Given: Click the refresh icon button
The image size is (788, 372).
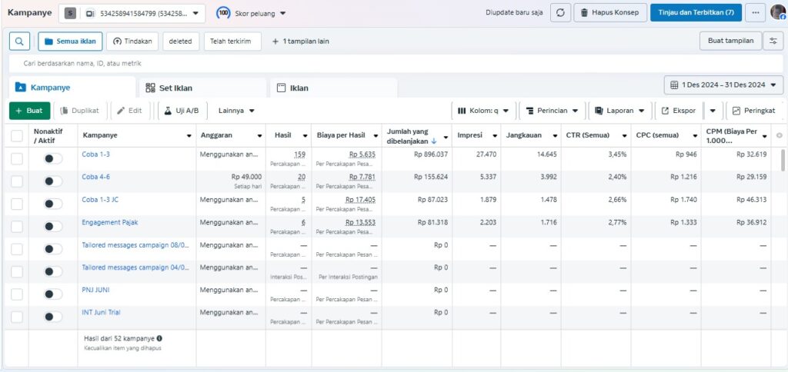Looking at the screenshot, I should [x=559, y=13].
